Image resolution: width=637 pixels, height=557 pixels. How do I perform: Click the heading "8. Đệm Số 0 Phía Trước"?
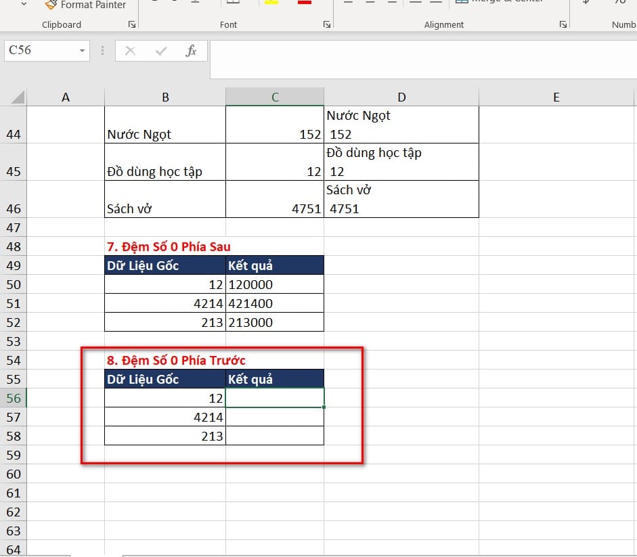coord(176,360)
